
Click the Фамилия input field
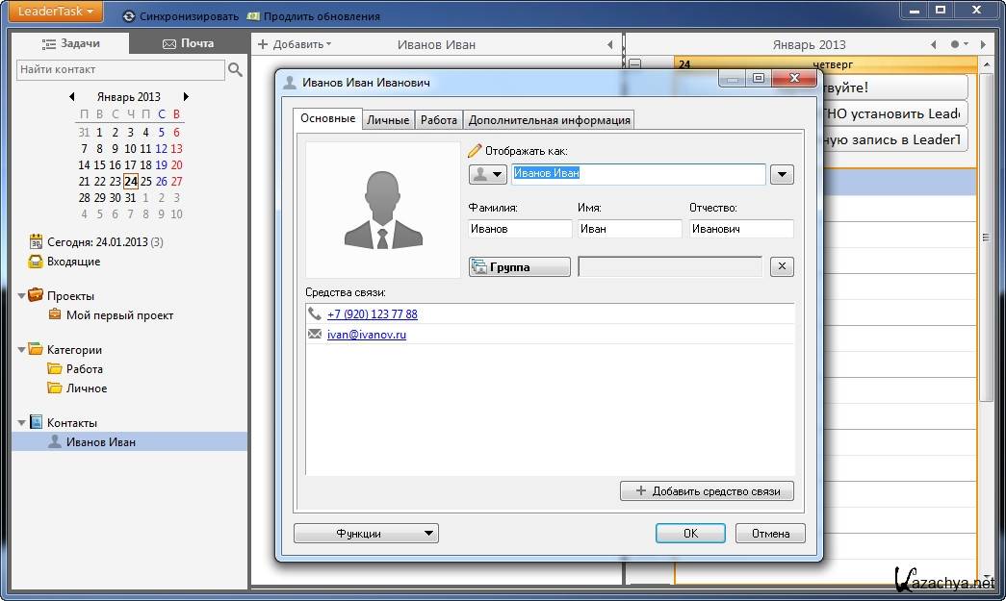[520, 229]
